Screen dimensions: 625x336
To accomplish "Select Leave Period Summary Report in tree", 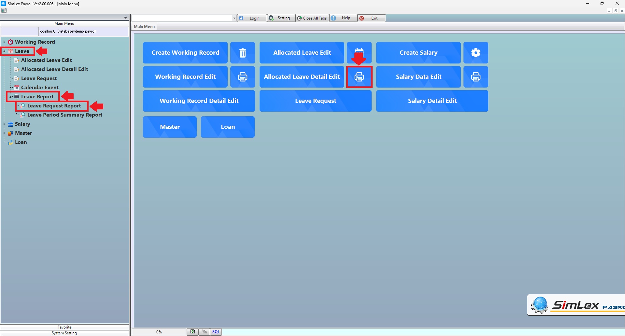I will point(64,115).
